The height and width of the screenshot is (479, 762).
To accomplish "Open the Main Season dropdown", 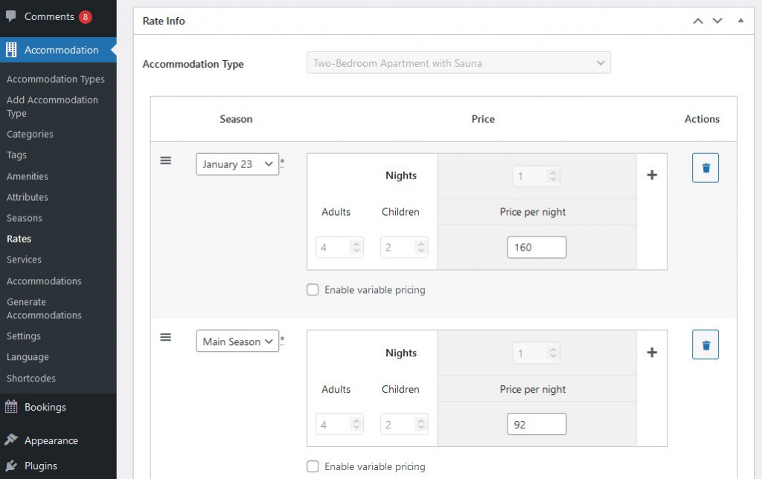I will pyautogui.click(x=237, y=341).
